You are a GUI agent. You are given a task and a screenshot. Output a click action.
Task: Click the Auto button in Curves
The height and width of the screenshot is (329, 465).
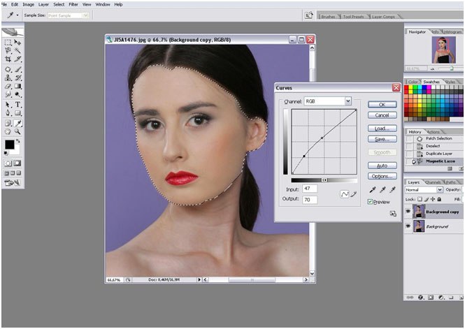click(x=382, y=166)
